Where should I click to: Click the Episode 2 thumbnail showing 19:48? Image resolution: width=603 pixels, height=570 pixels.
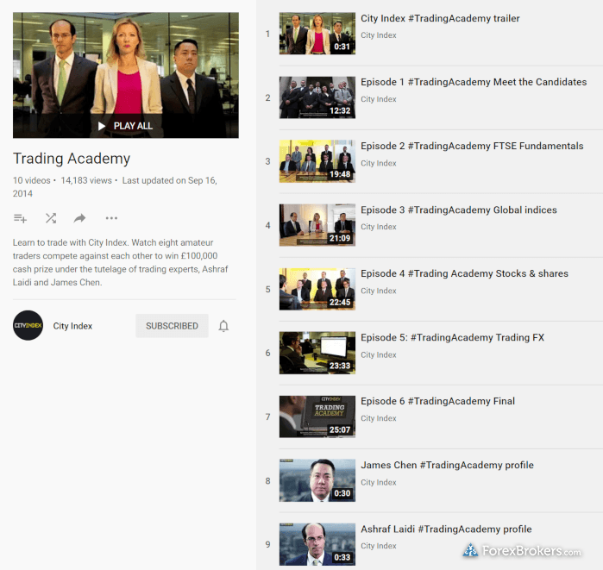(317, 161)
